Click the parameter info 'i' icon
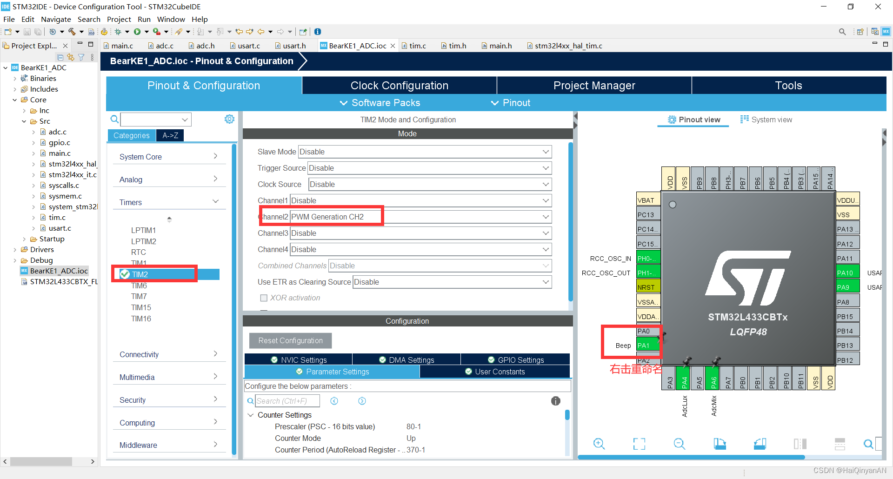This screenshot has height=479, width=893. point(556,401)
